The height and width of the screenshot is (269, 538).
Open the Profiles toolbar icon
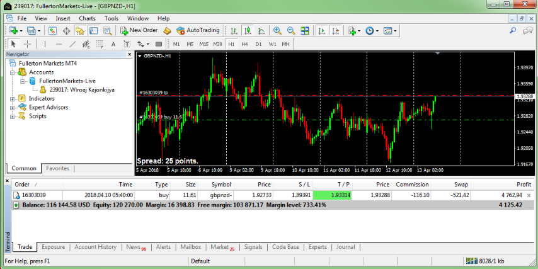click(31, 30)
